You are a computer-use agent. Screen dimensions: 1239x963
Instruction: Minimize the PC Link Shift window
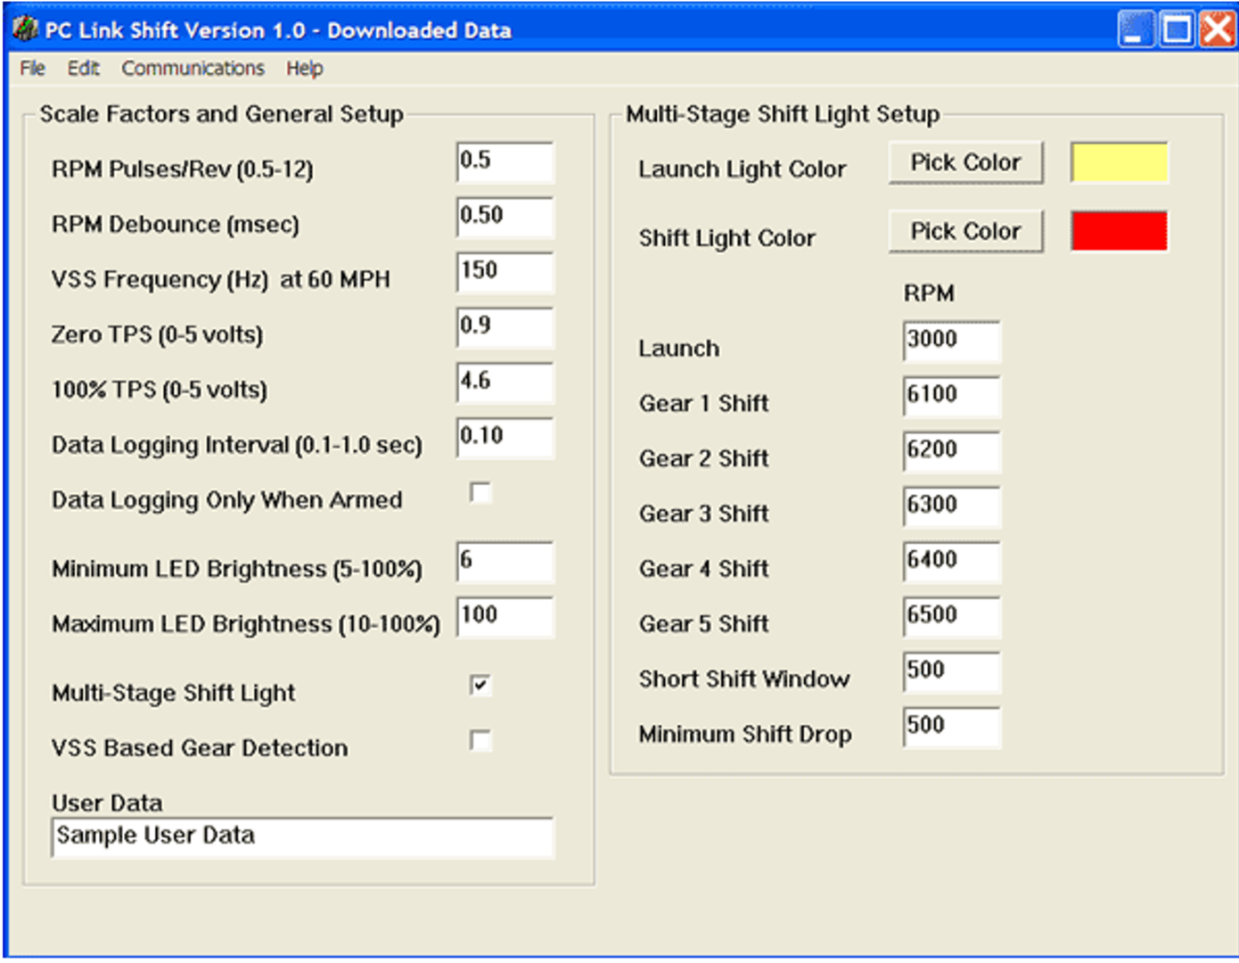[1135, 29]
